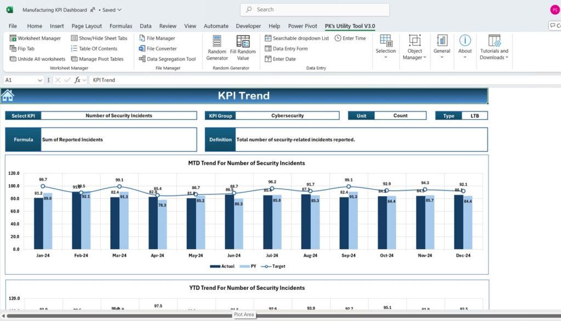Click the YTD Trend chart title
The width and height of the screenshot is (561, 321).
247,288
